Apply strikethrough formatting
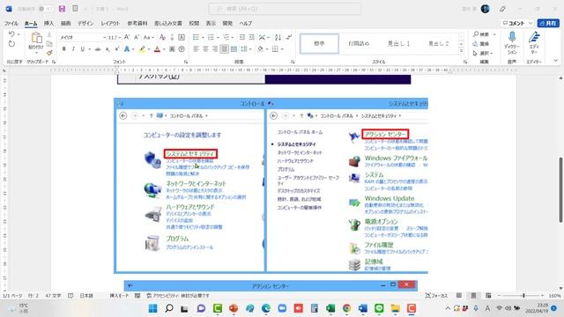 (x=98, y=49)
